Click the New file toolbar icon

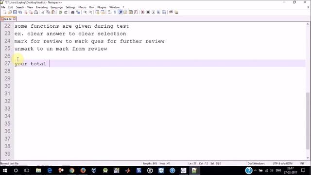click(x=4, y=12)
